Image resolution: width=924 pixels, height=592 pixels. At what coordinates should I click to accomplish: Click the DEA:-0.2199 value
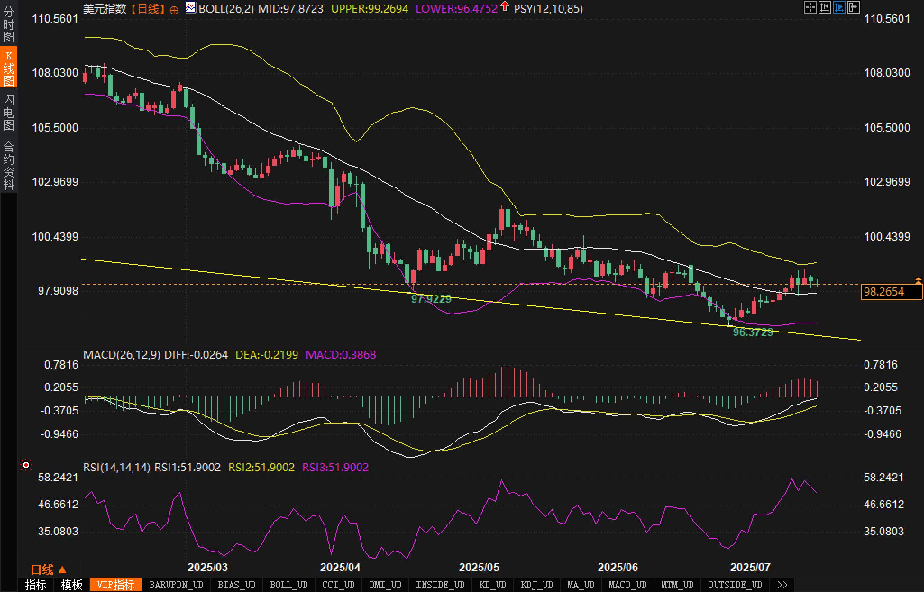point(267,355)
